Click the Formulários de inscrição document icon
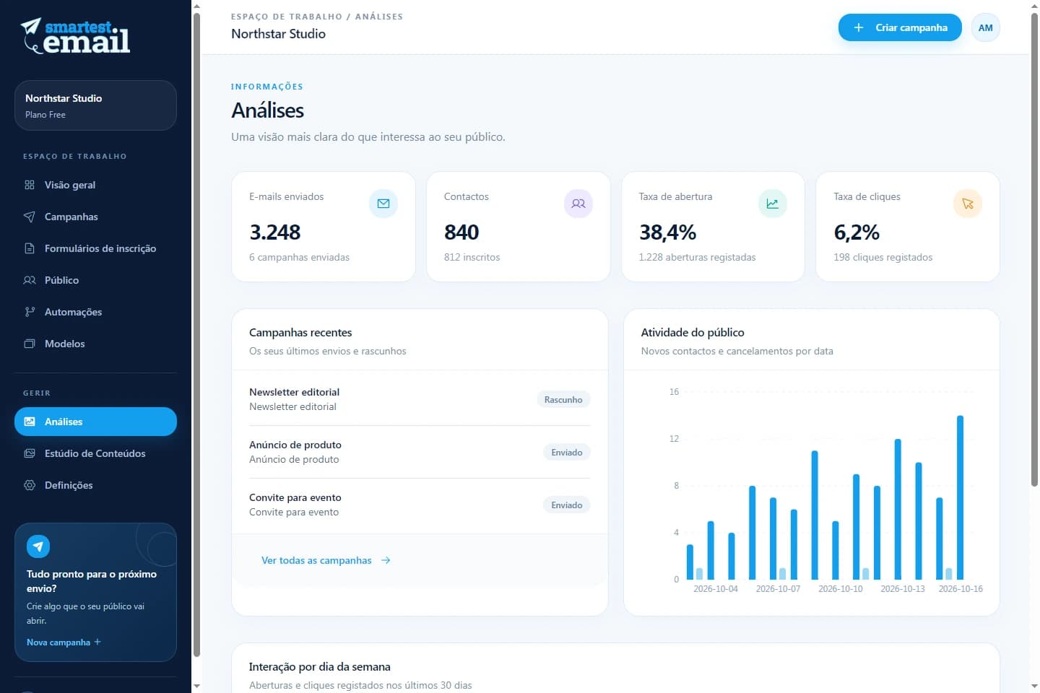The width and height of the screenshot is (1040, 693). click(30, 248)
